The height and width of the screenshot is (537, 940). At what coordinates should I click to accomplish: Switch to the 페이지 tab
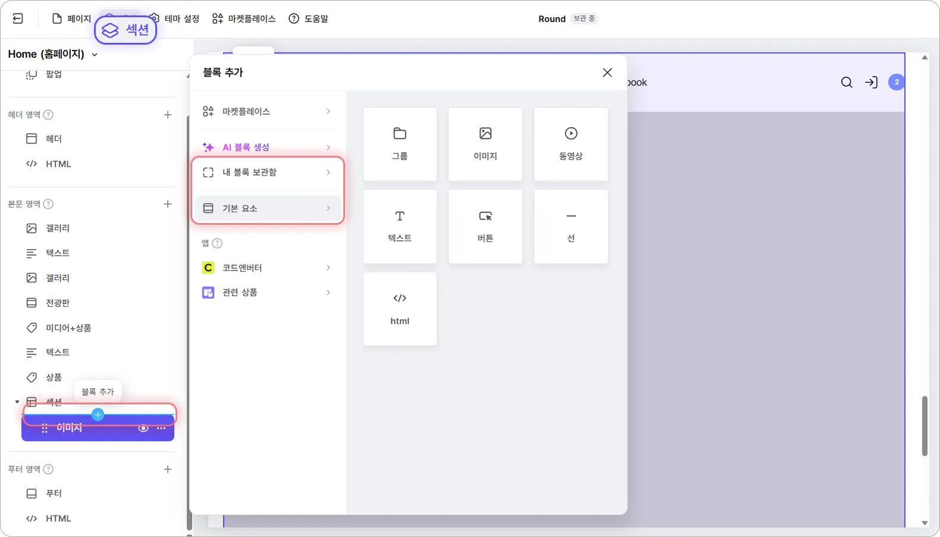tap(72, 18)
